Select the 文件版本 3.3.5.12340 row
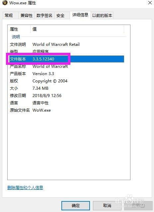 pyautogui.click(x=67, y=59)
